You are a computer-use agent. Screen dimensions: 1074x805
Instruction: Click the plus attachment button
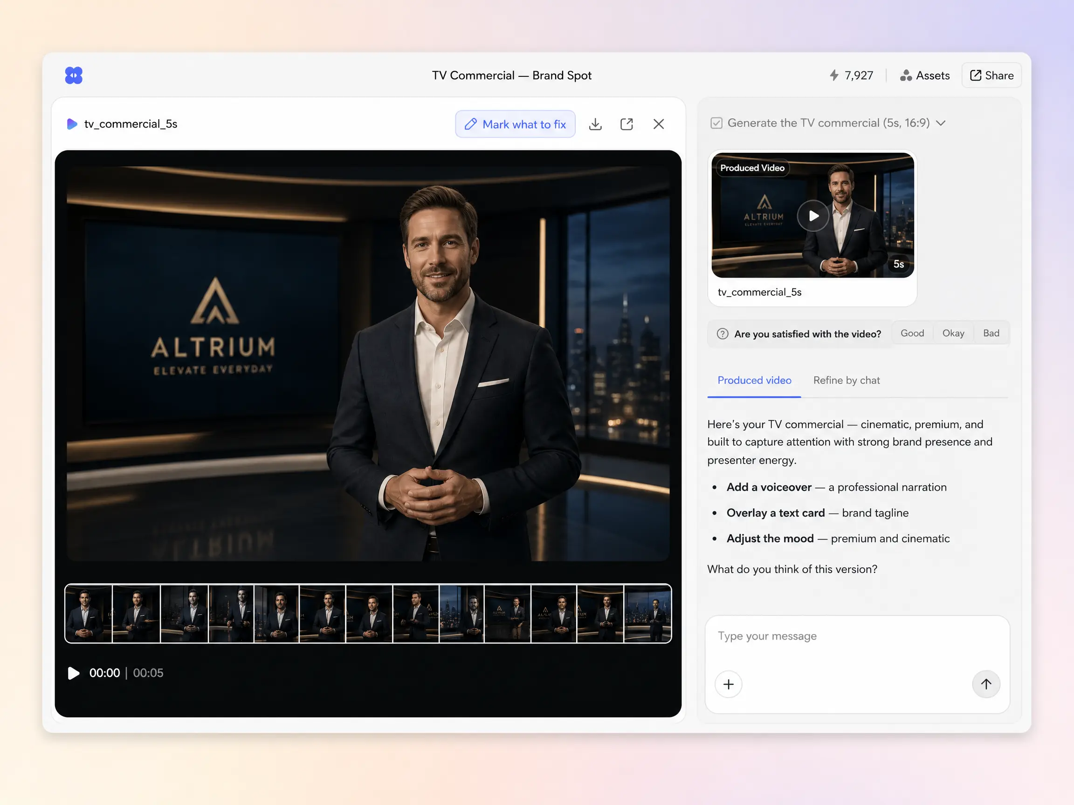click(x=728, y=684)
